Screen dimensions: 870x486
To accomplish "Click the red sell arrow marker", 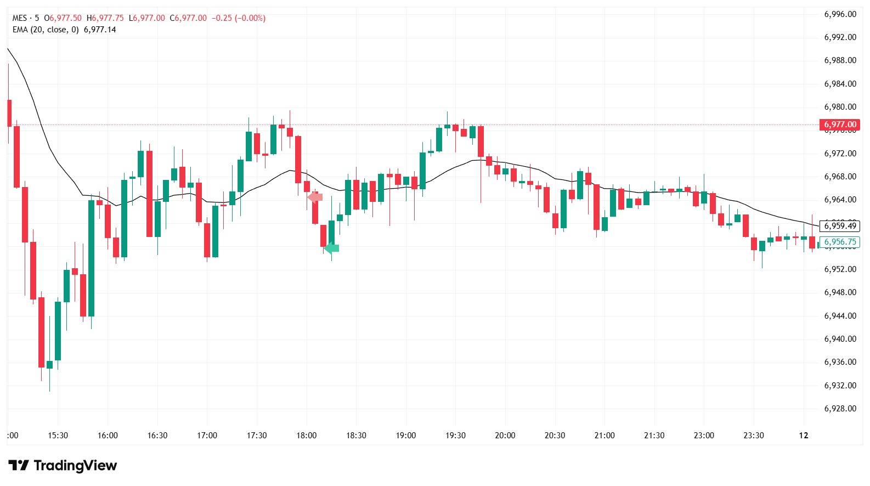I will point(315,197).
